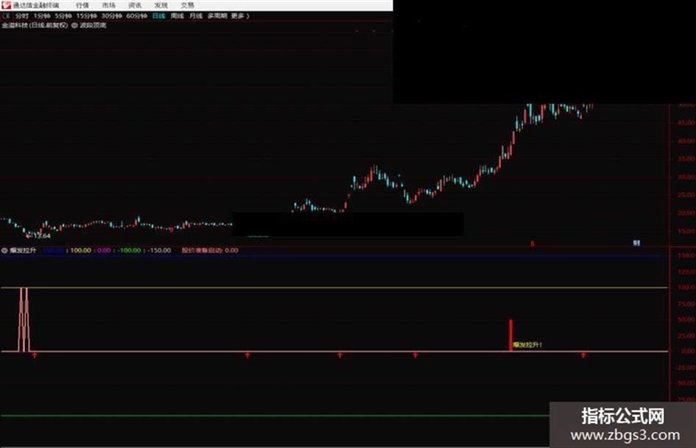Switch to the 30分钟 period
This screenshot has width=696, height=448.
point(111,16)
